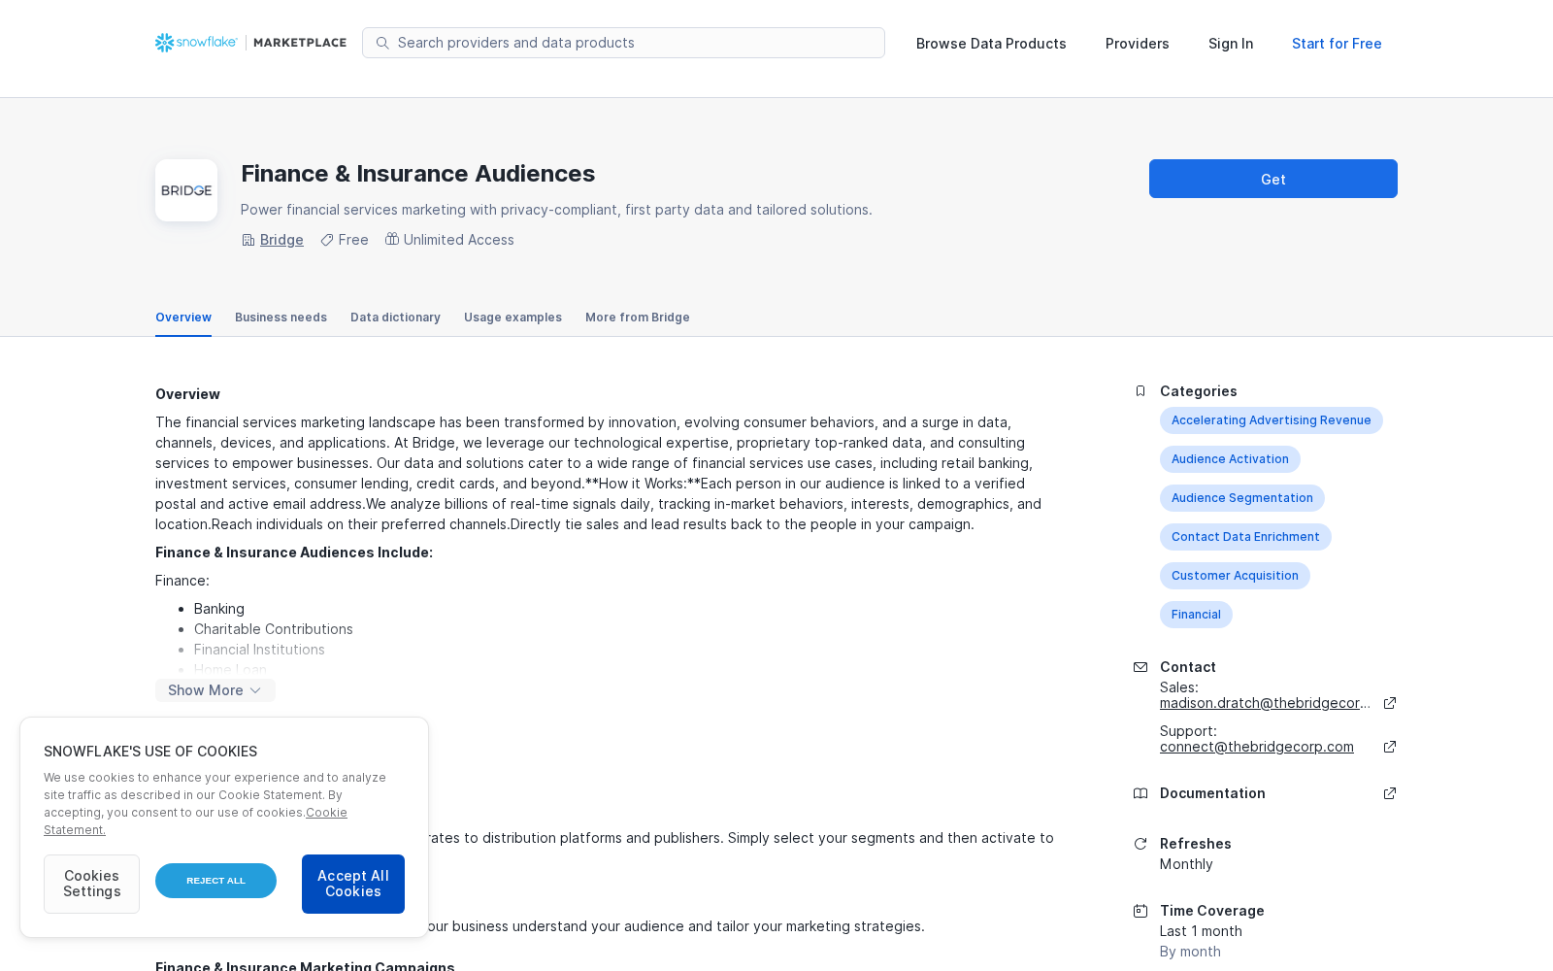Click the Snowflake Marketplace logo

pos(250,43)
